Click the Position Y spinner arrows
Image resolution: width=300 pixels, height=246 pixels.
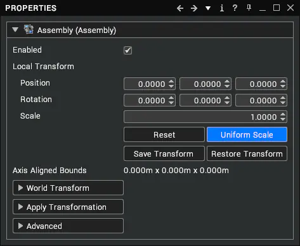(227, 84)
